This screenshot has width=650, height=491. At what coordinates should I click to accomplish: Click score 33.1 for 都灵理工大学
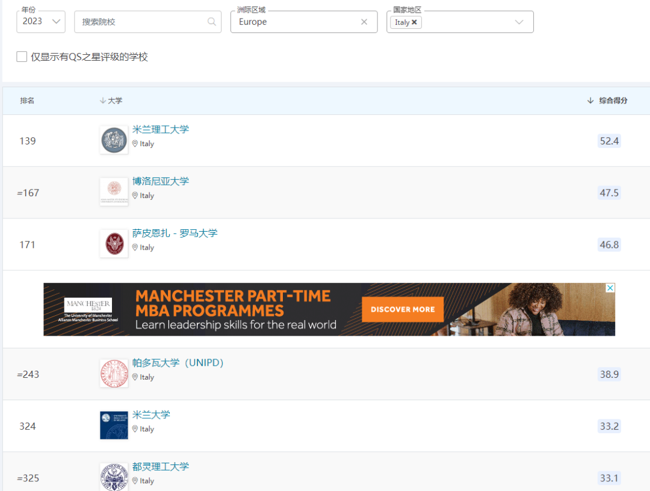609,478
